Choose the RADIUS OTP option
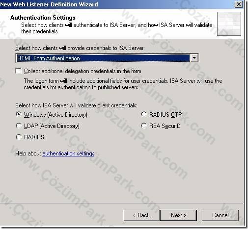The width and height of the screenshot is (248, 229). tap(144, 114)
